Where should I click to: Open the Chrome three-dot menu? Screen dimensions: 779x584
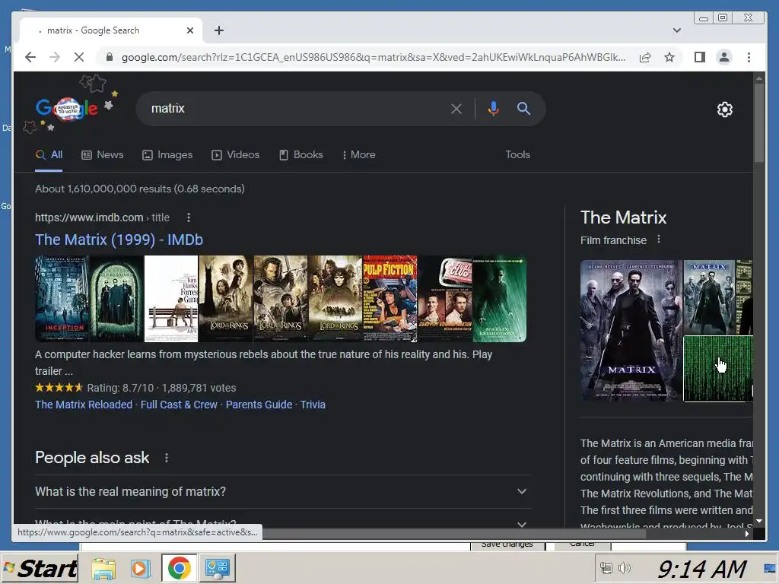[x=749, y=57]
